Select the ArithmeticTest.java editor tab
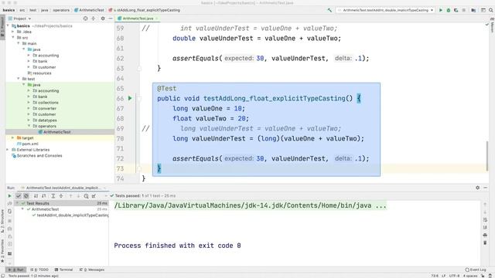The image size is (495, 278). click(138, 19)
